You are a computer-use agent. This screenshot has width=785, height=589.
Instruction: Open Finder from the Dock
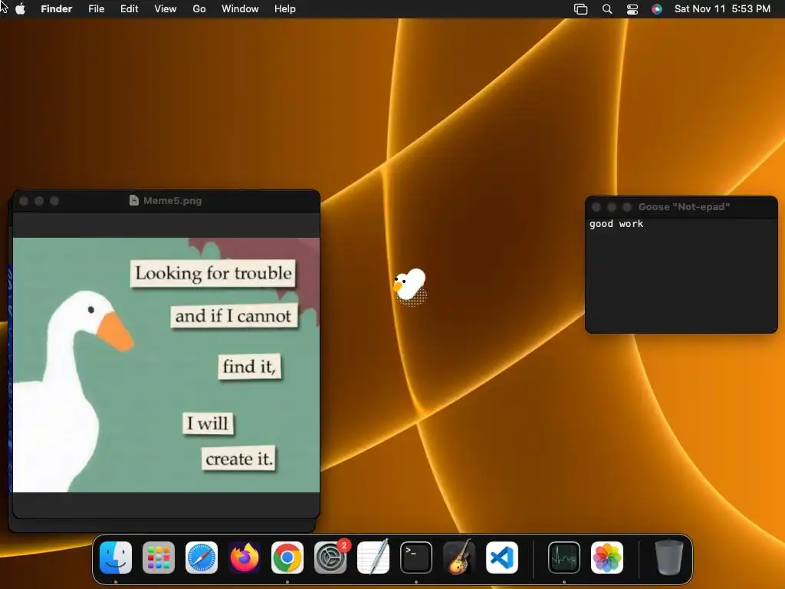click(x=116, y=558)
